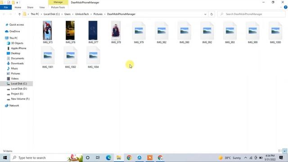The height and width of the screenshot is (162, 288).
Task: Open Apple iPhone in sidebar
Action: [17, 48]
